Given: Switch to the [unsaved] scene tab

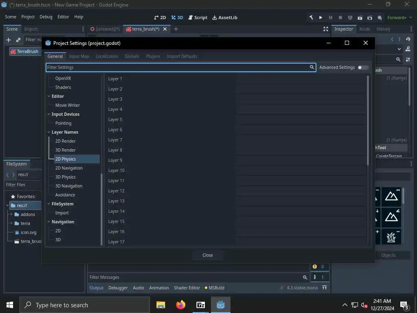Looking at the screenshot, I should click(105, 29).
